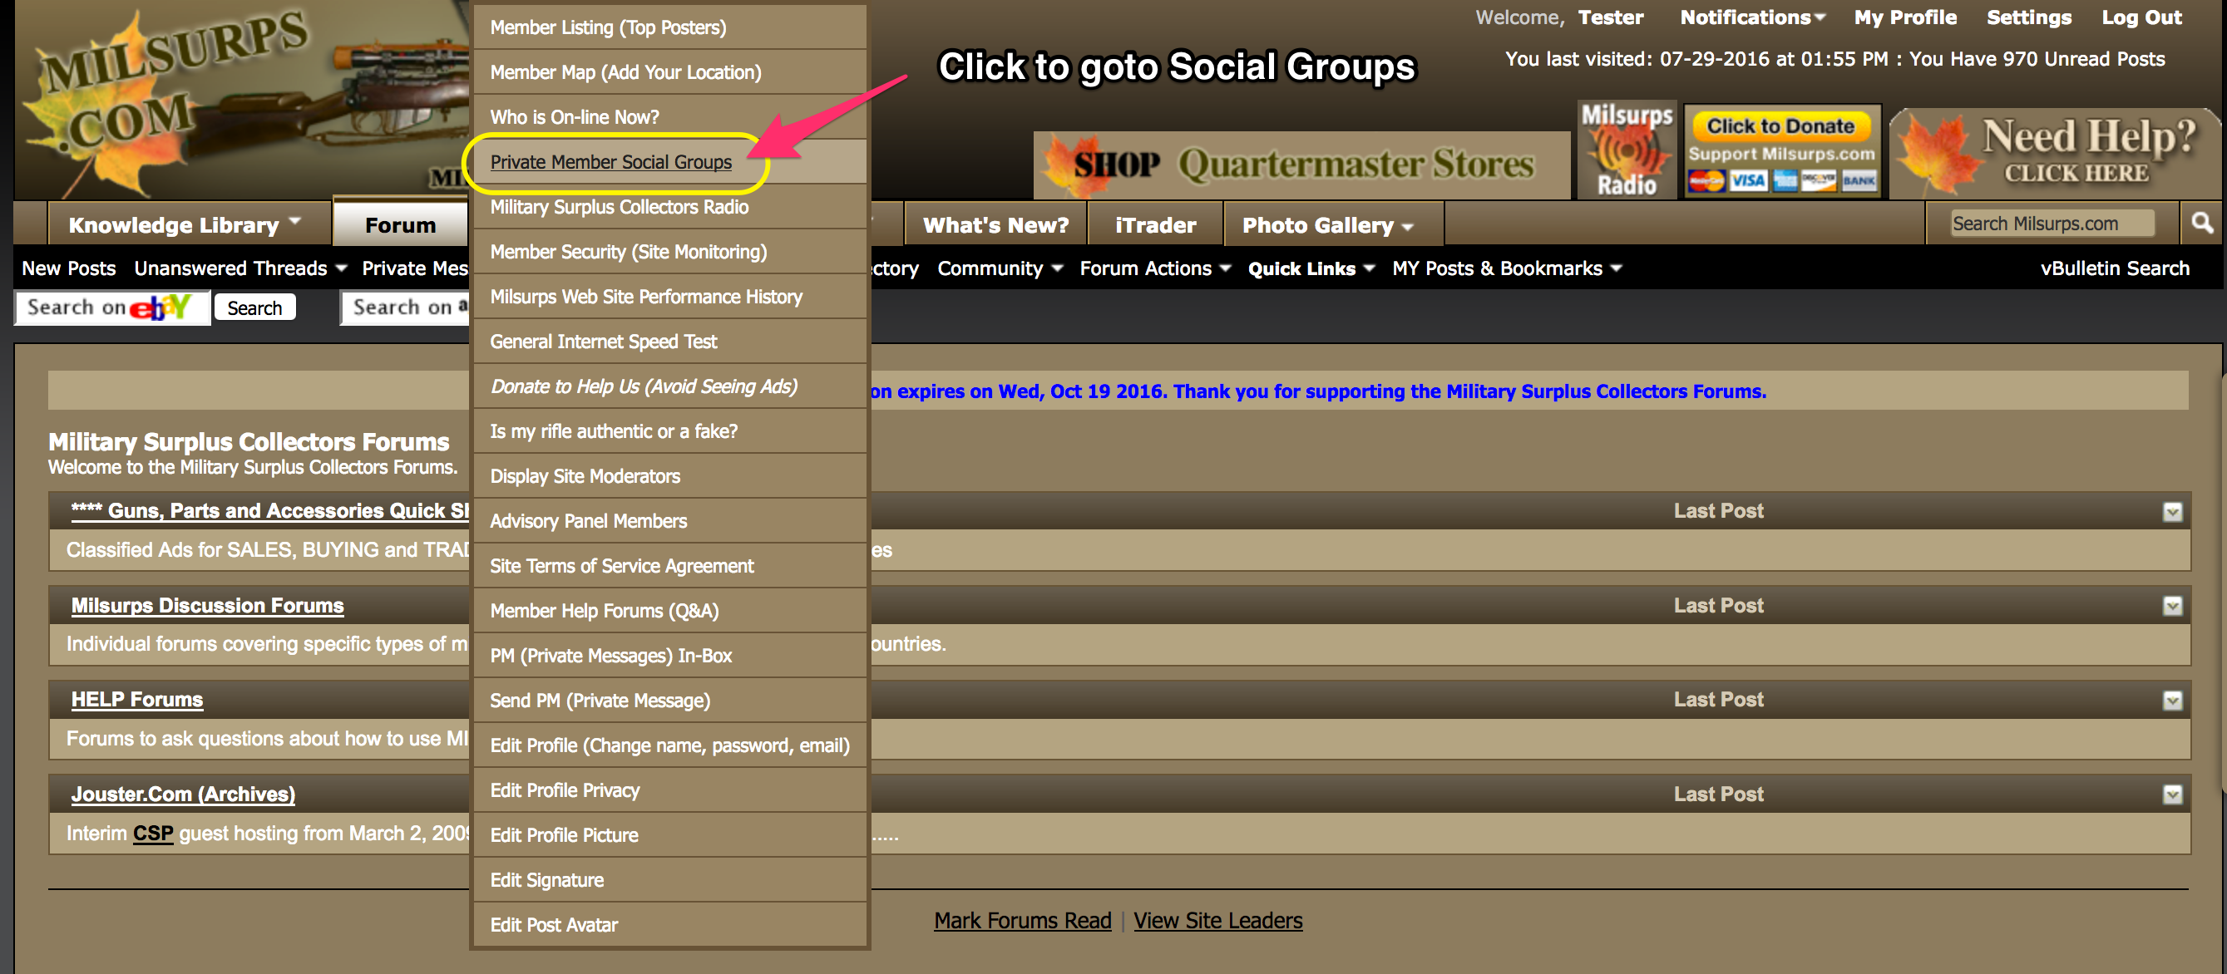Switch to the iTrader tab
This screenshot has height=974, width=2227.
coord(1155,224)
